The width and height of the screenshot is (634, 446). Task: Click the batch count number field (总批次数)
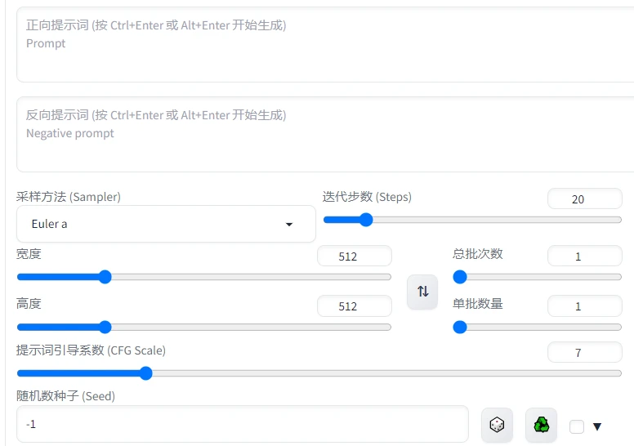(x=584, y=256)
